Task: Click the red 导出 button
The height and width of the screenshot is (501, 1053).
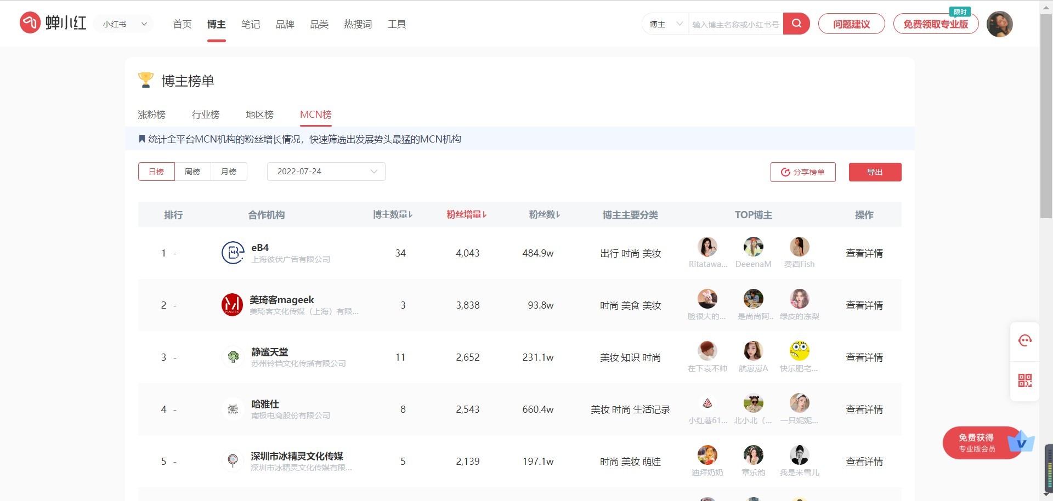Action: (875, 172)
